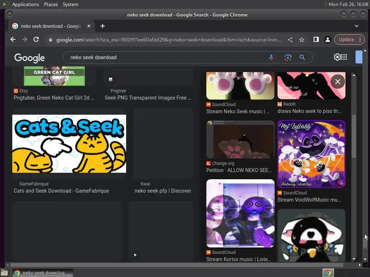Select neko seek download taskbar window button
370x277 pixels.
click(43, 273)
